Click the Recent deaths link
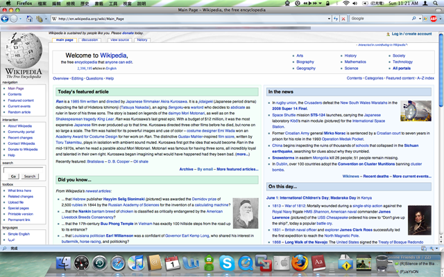The width and height of the screenshot is (444, 277). (376, 176)
